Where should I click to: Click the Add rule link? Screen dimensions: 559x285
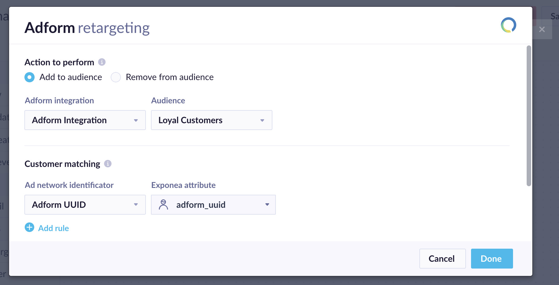(x=54, y=228)
